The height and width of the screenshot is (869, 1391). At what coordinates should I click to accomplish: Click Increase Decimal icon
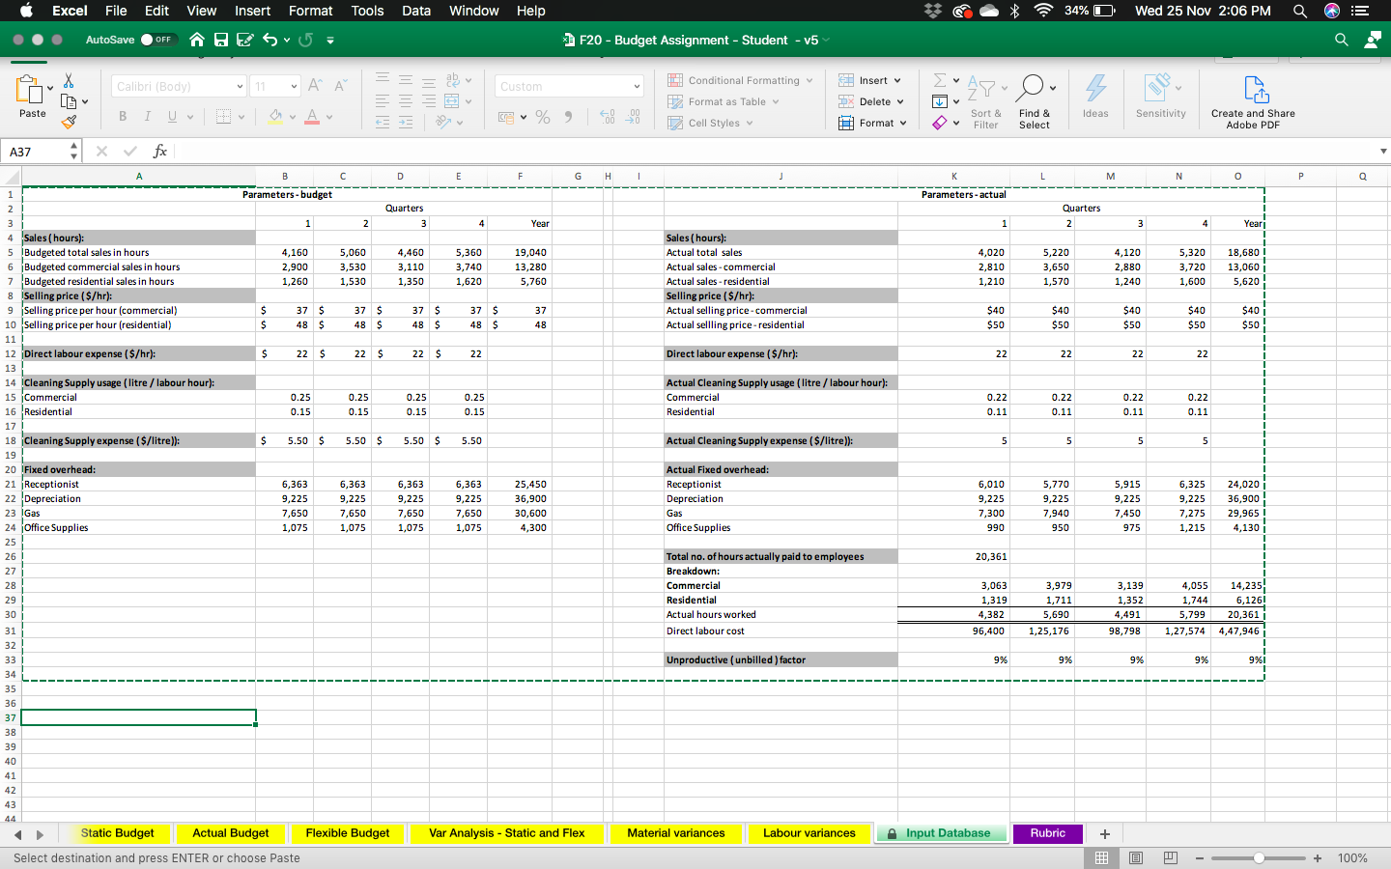click(606, 117)
